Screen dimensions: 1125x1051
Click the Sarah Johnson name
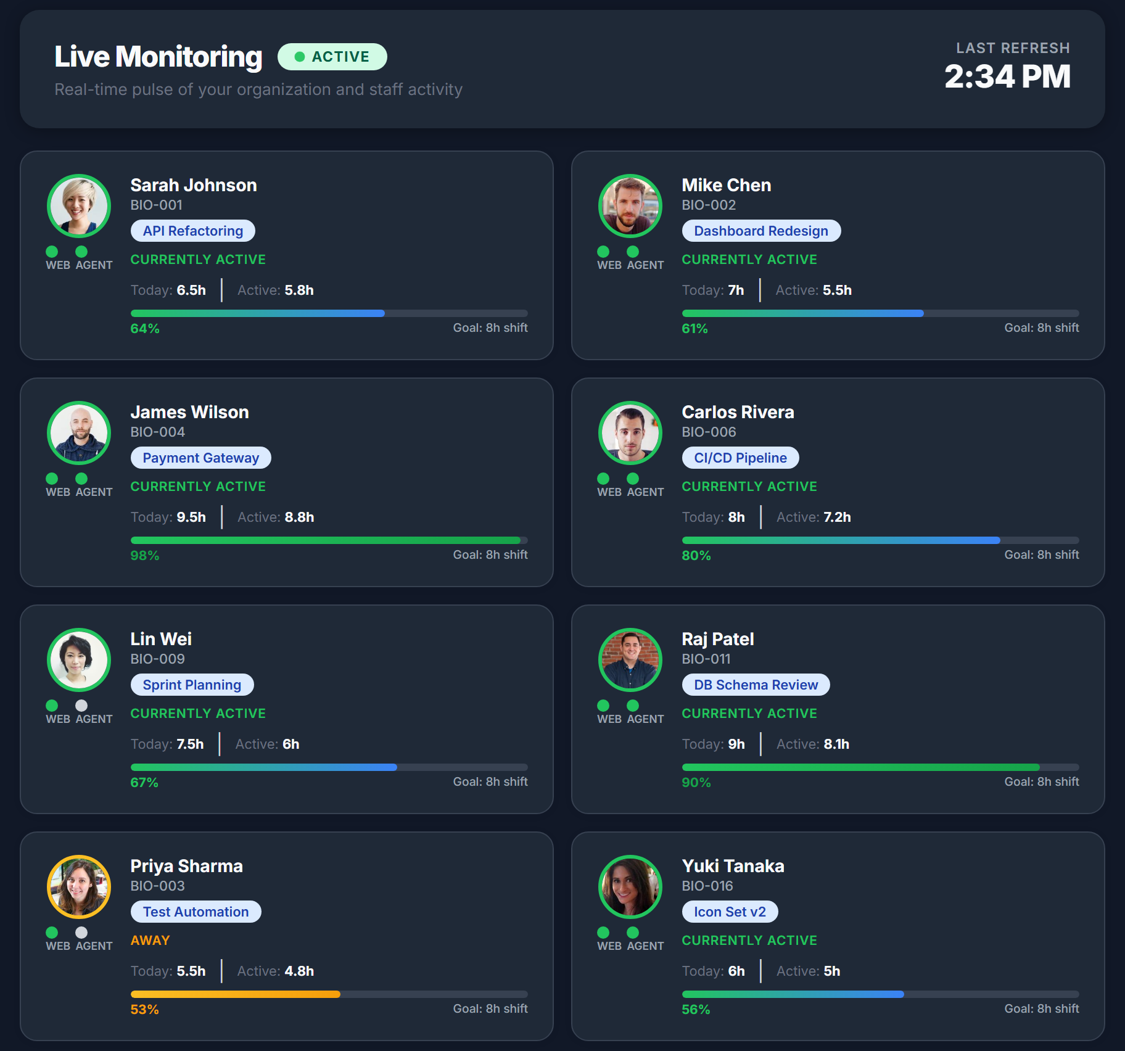(x=194, y=185)
